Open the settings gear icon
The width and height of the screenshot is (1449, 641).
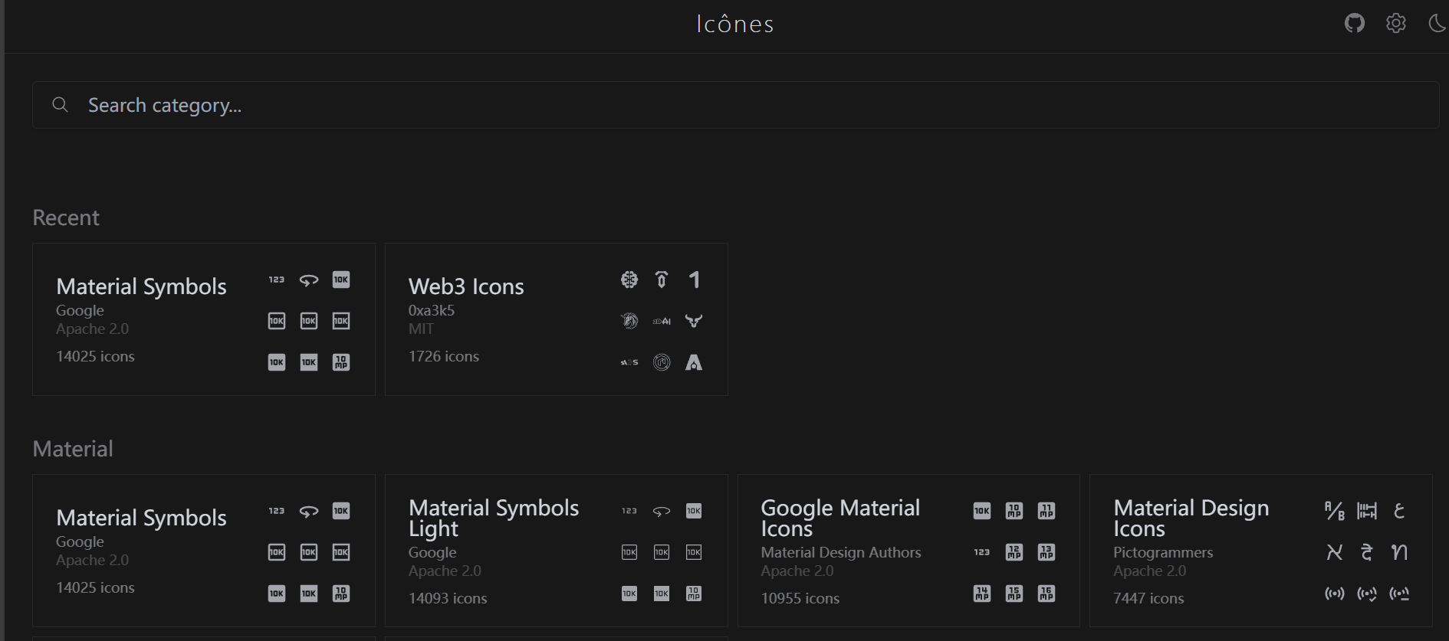(1396, 23)
